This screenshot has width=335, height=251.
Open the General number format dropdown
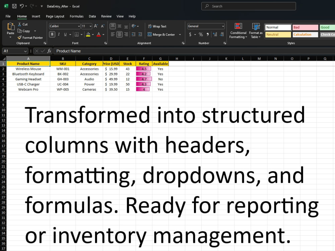223,26
